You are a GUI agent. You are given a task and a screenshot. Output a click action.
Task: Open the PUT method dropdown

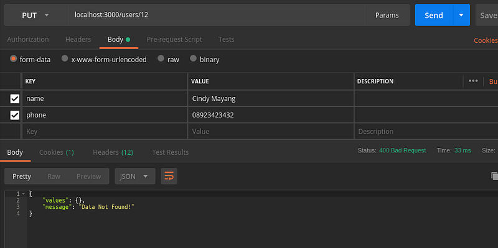[x=36, y=15]
